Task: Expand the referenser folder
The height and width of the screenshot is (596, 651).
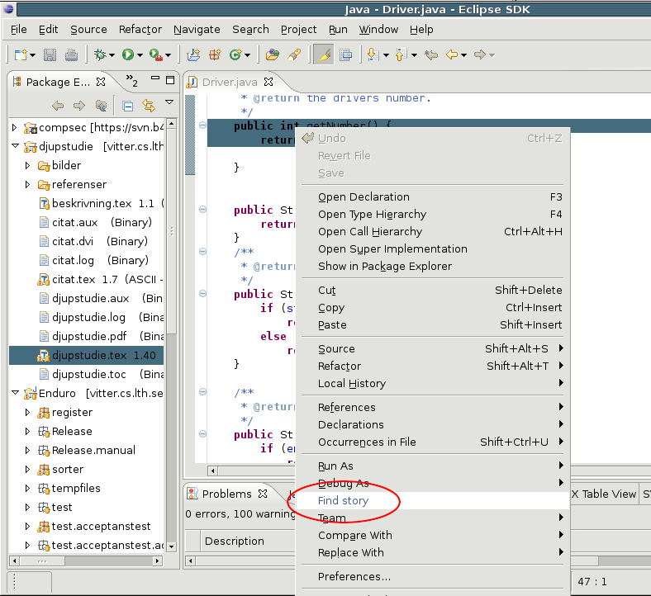Action: click(27, 185)
